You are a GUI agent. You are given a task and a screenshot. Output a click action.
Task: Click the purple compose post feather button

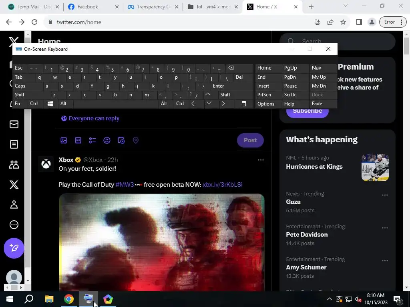coord(14,248)
